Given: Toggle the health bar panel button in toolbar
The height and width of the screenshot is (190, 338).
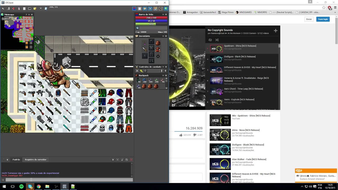Looking at the screenshot, I should [x=134, y=8].
